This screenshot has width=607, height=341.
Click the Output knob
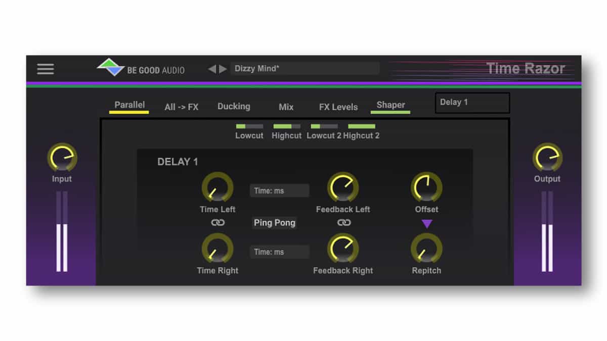tap(547, 157)
